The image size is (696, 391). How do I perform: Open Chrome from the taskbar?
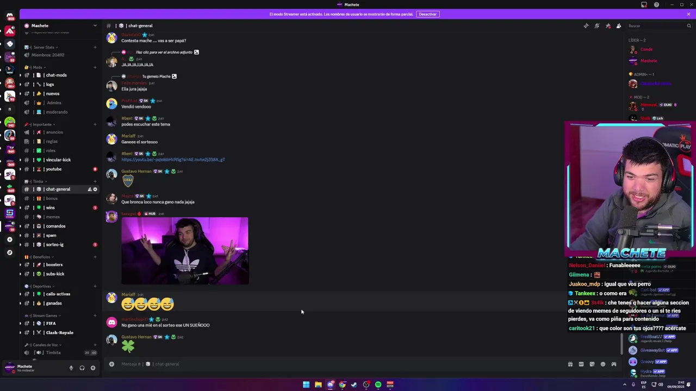(342, 384)
